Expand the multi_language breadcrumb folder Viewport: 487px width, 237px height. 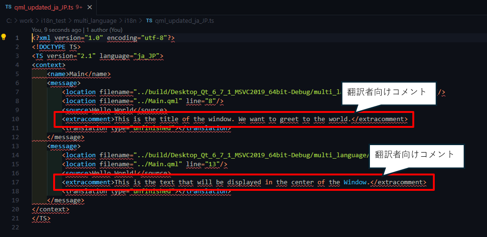96,21
